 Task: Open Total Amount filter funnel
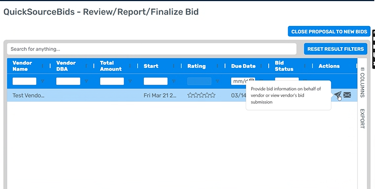(130, 81)
